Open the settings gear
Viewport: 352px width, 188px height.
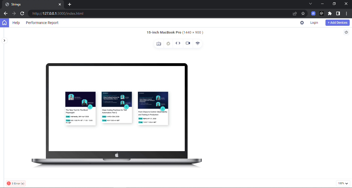pos(302,23)
